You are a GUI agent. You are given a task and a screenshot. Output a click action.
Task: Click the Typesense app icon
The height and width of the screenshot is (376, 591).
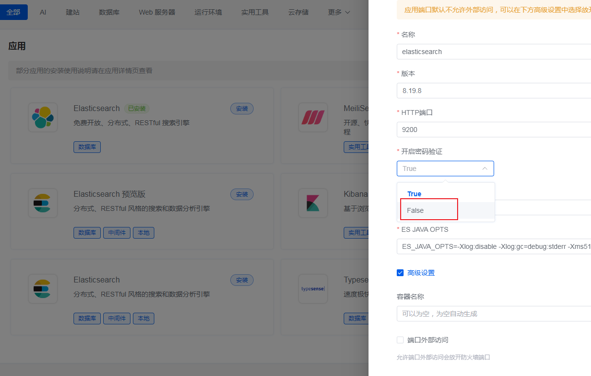[313, 289]
